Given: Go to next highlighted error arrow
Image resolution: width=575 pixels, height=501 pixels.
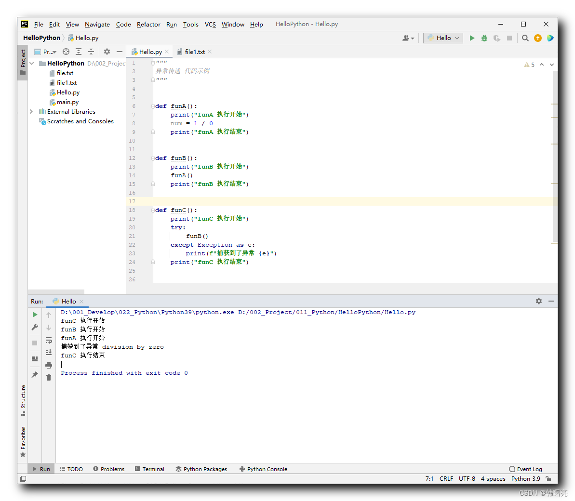Looking at the screenshot, I should (551, 65).
